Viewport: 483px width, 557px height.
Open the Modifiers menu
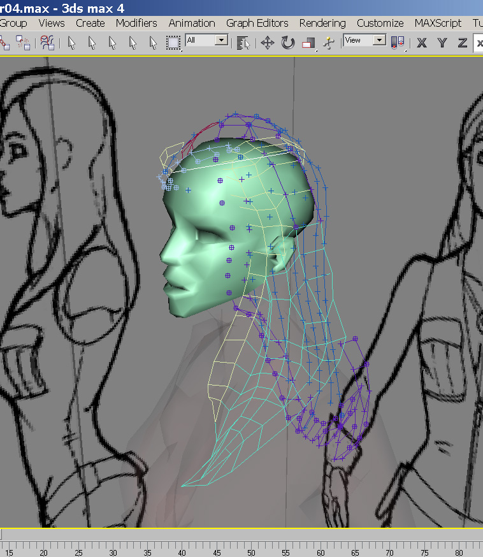point(136,23)
